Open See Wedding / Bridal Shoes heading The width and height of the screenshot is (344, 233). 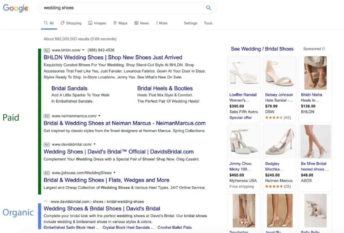pos(262,49)
